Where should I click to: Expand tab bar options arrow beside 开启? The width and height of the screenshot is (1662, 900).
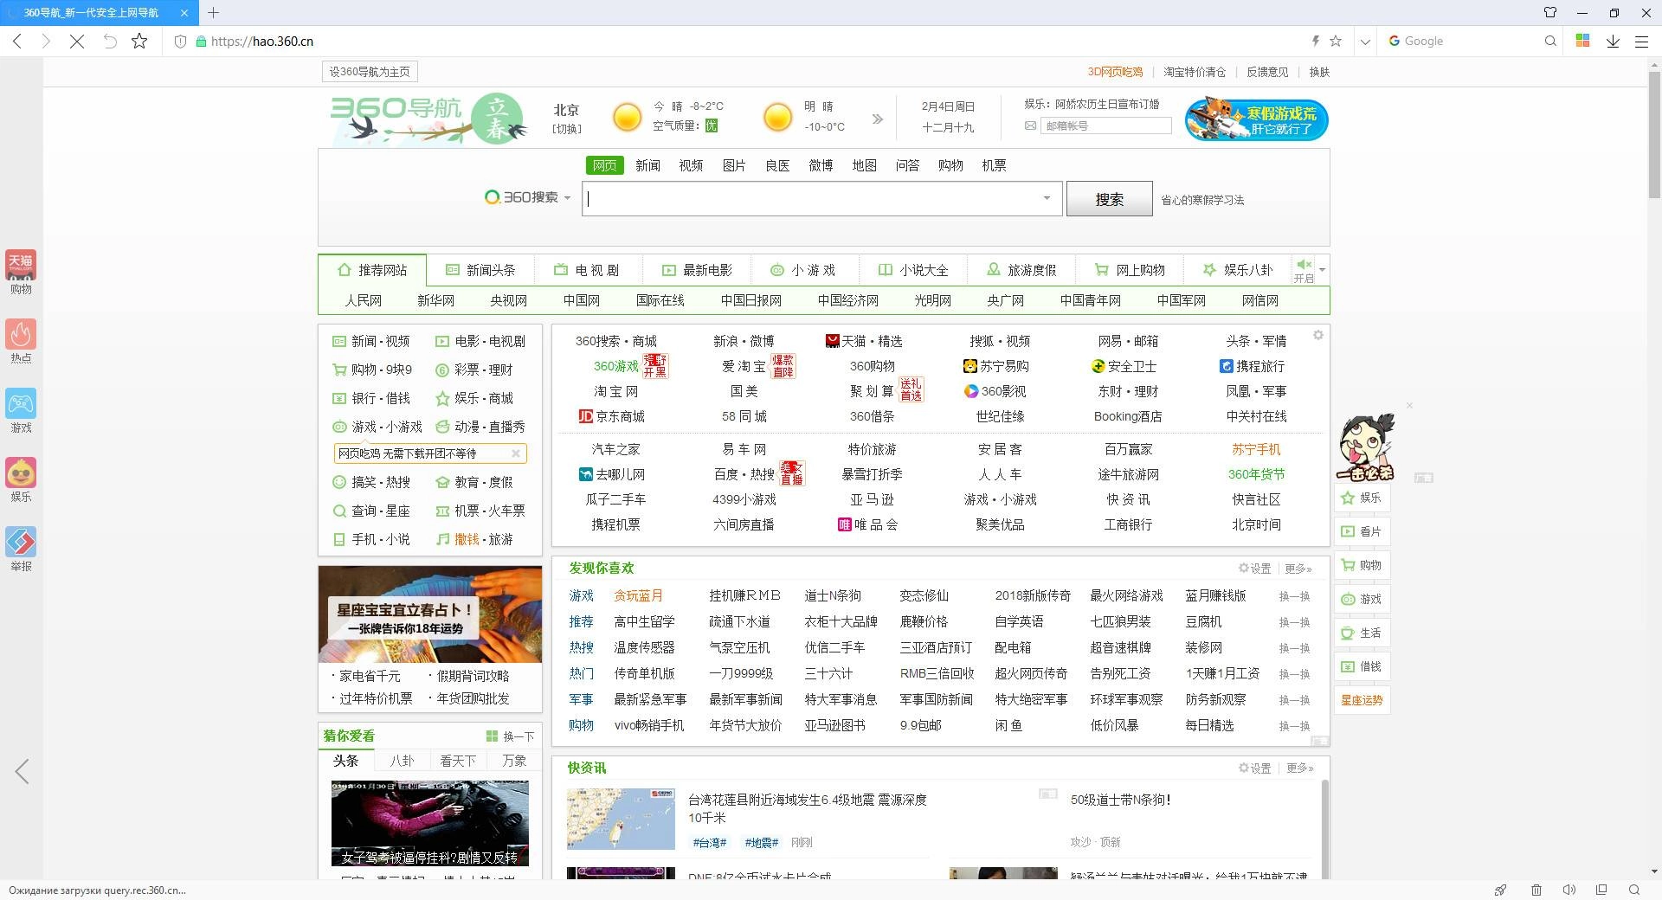[1322, 270]
